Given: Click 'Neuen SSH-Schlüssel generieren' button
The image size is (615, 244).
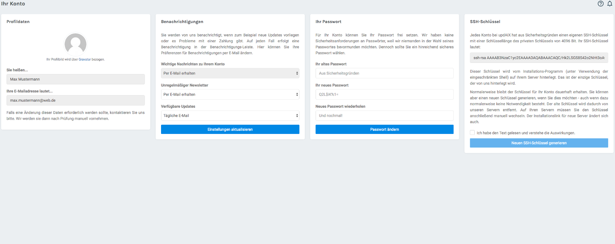Looking at the screenshot, I should [x=539, y=143].
